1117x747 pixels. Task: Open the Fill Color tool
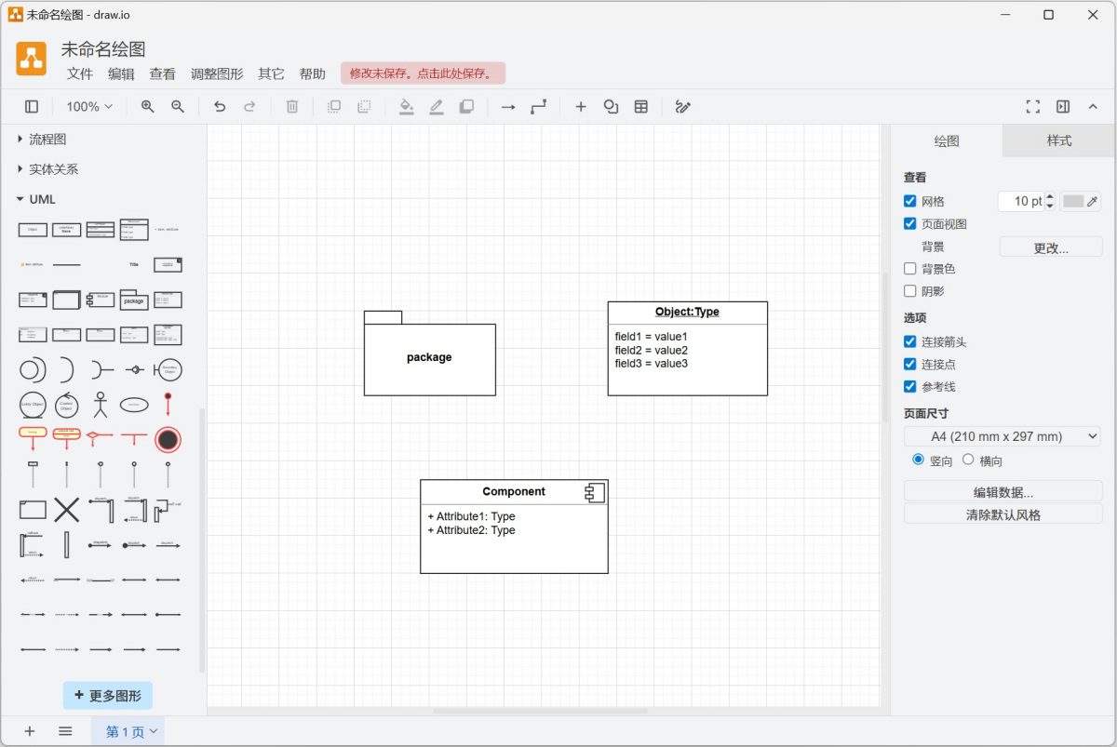pyautogui.click(x=406, y=106)
